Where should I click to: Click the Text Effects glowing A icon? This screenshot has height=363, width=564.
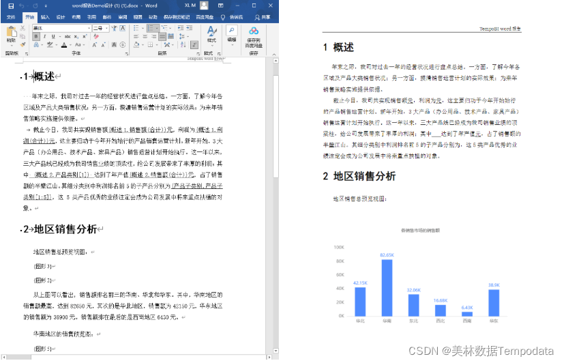point(36,45)
